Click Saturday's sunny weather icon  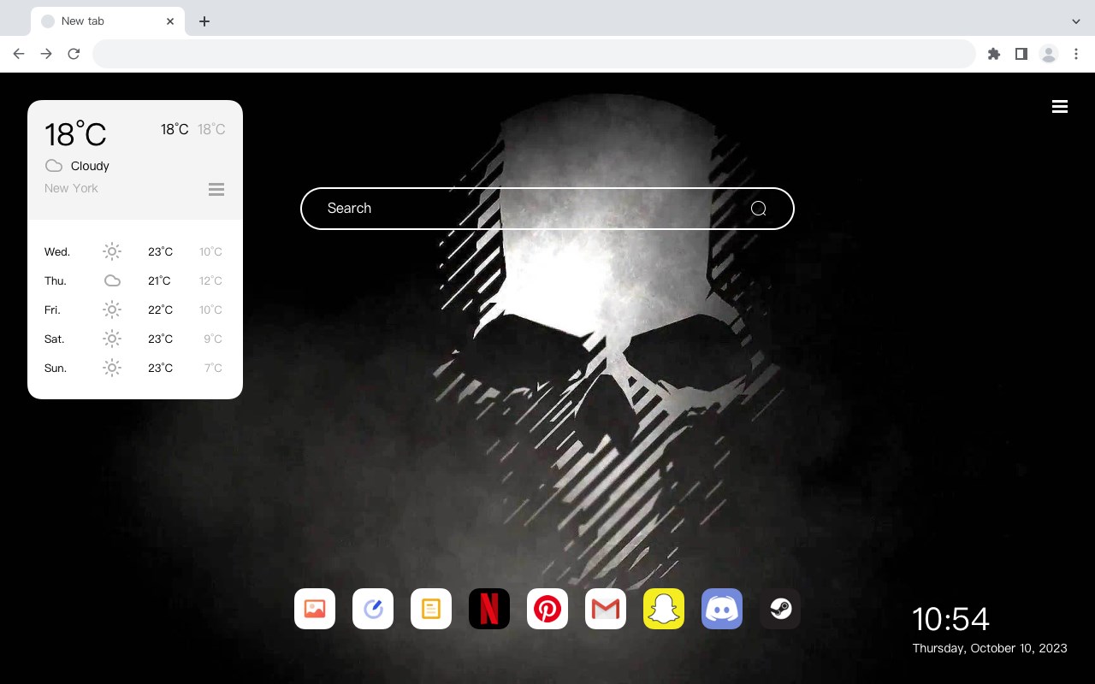click(112, 339)
